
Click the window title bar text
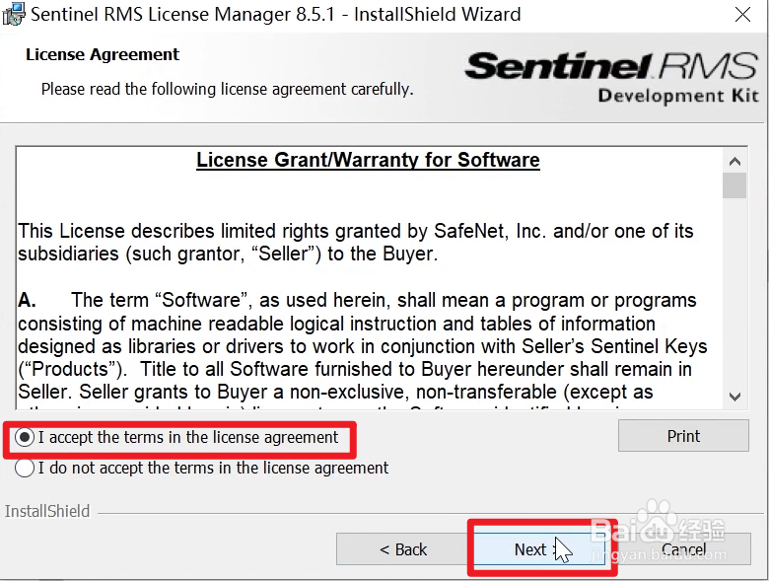pos(276,15)
